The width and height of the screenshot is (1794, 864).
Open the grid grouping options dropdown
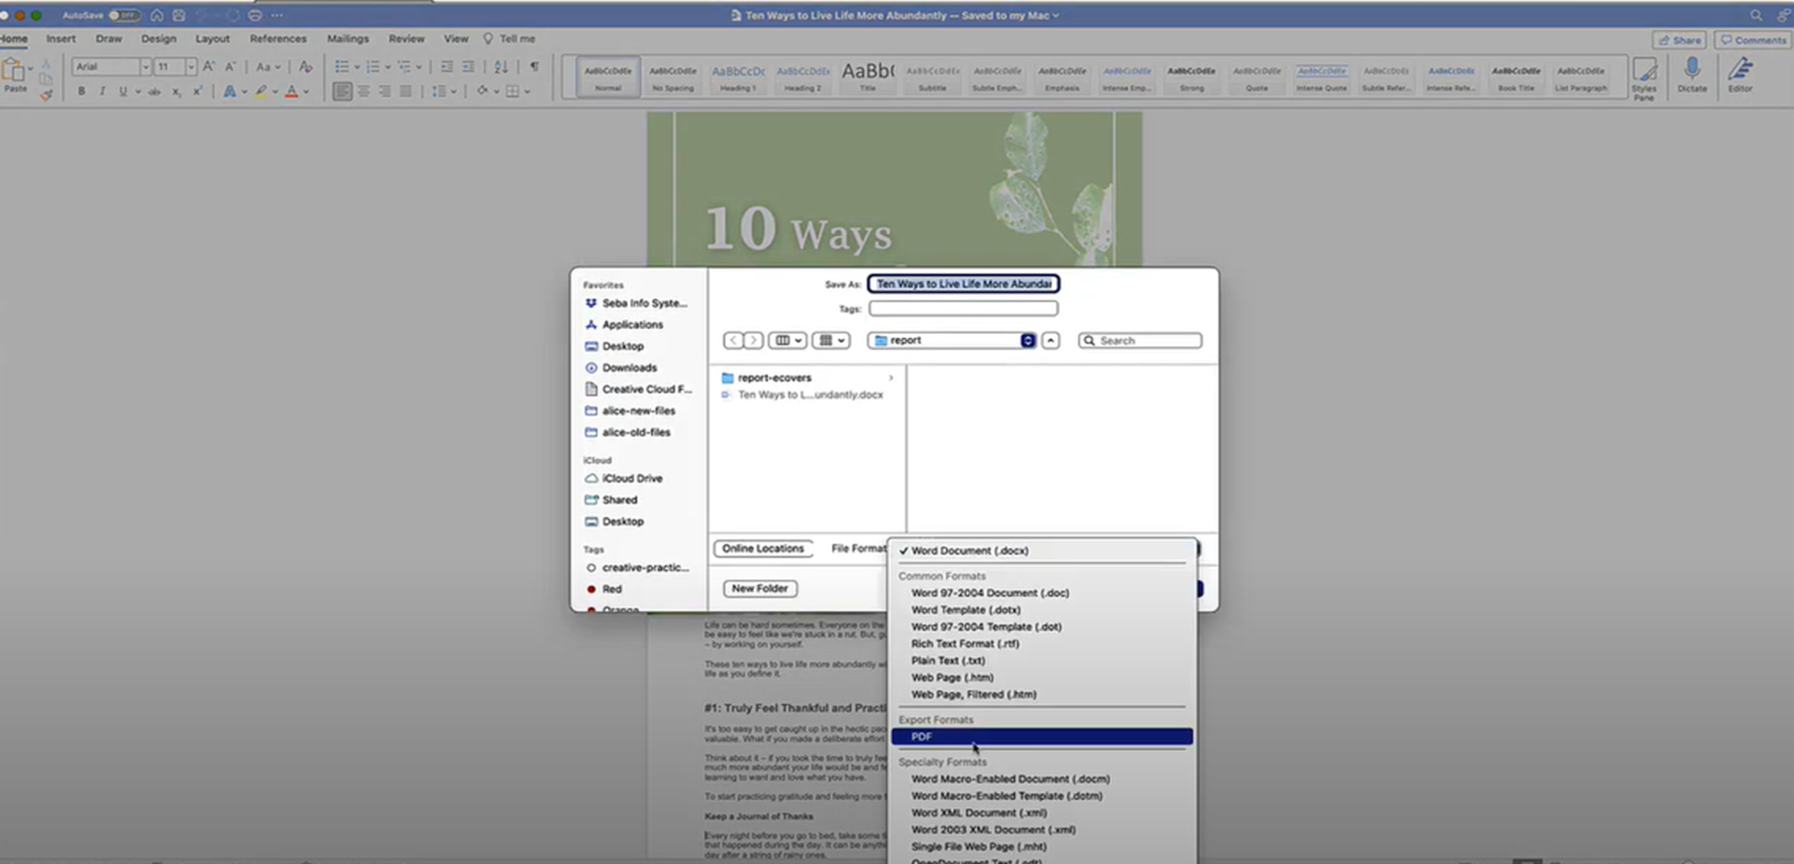pos(830,341)
